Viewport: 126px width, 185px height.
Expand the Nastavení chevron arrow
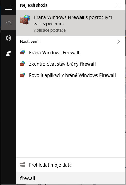pos(119,41)
